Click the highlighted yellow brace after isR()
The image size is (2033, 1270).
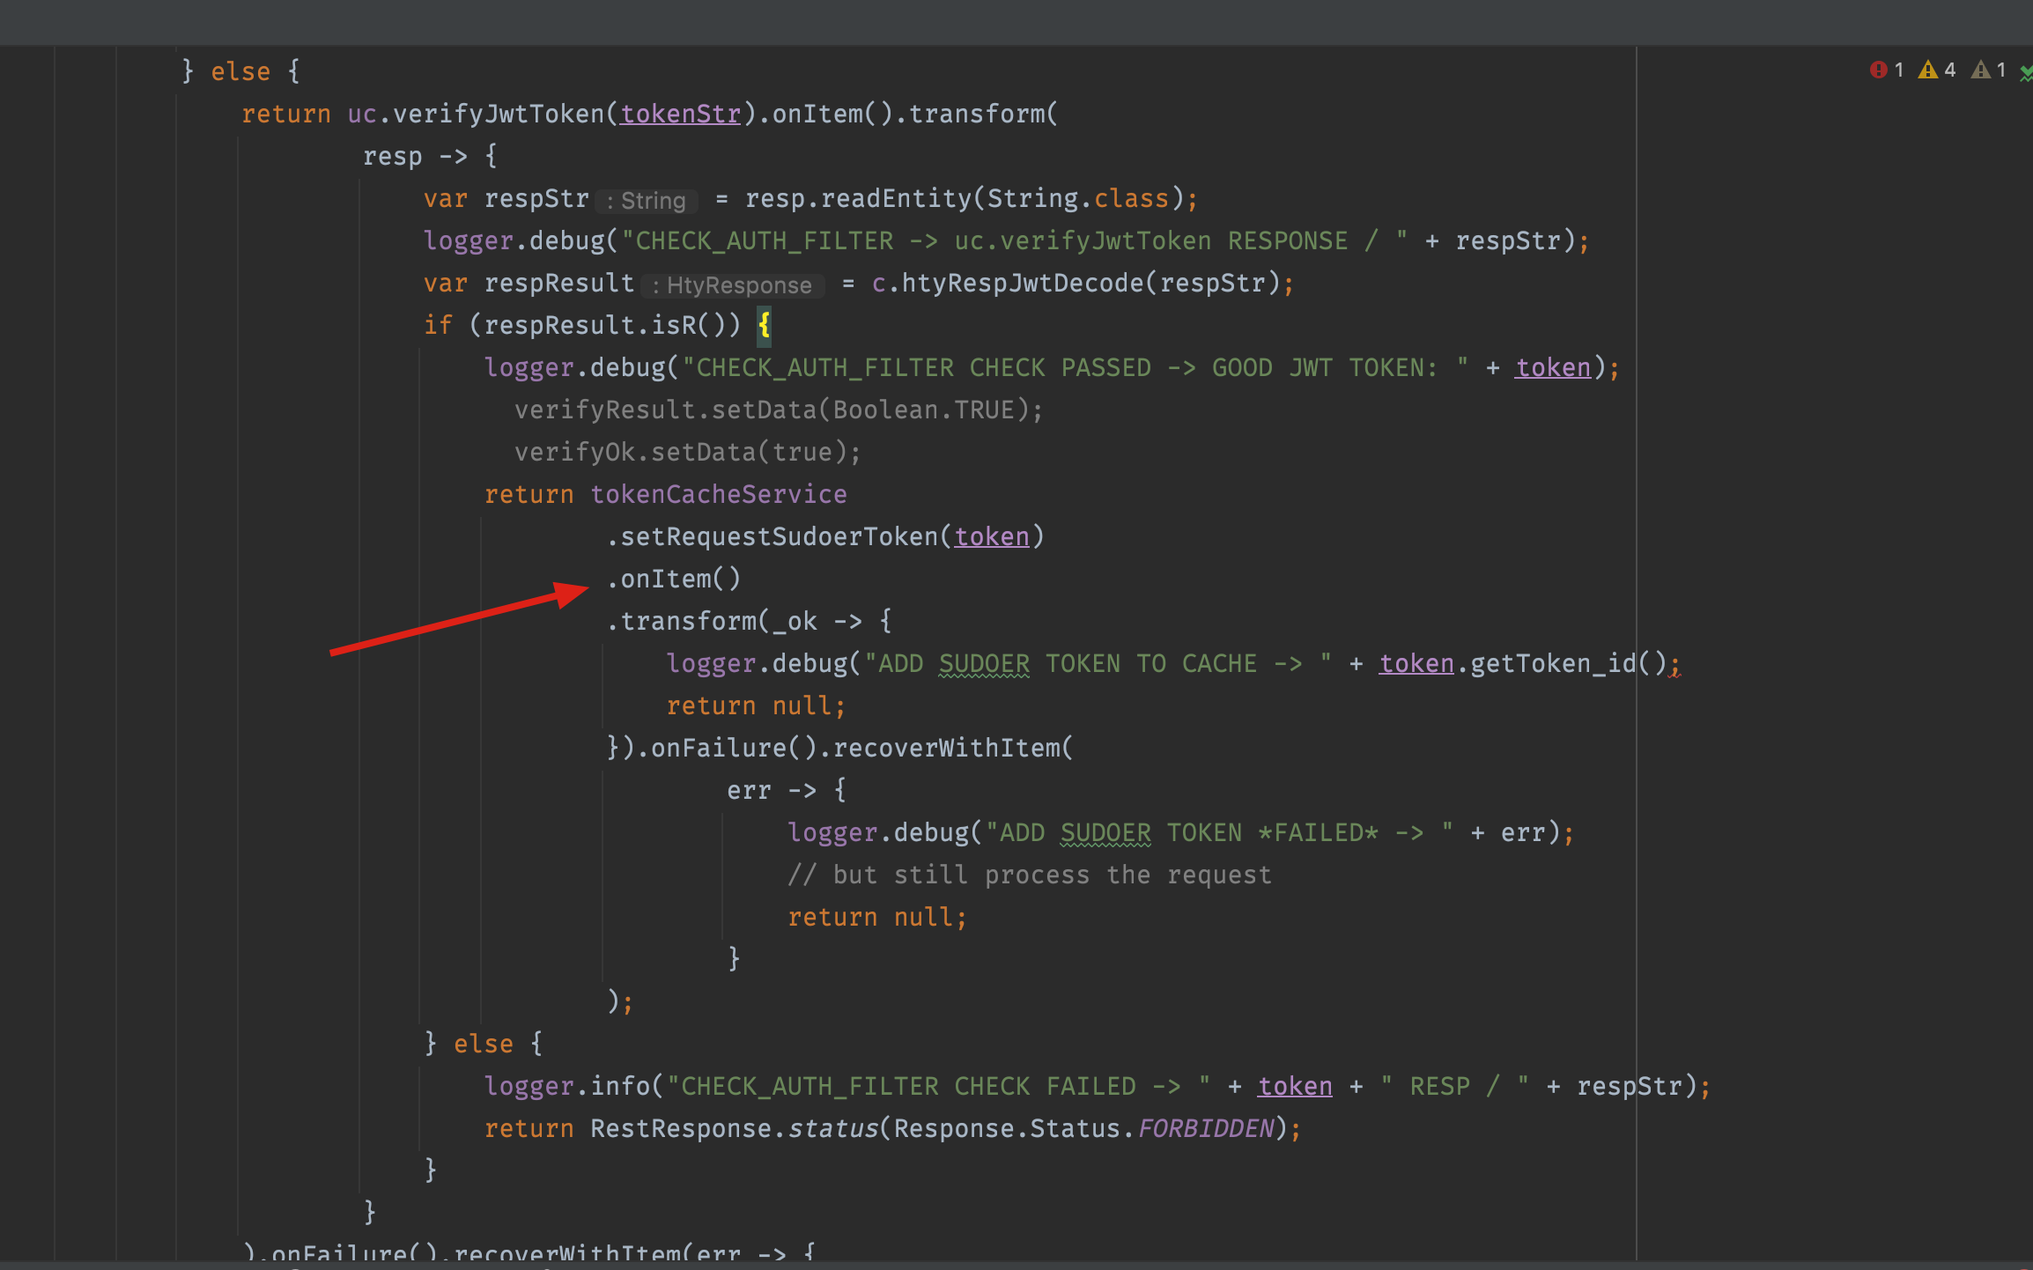pos(764,325)
